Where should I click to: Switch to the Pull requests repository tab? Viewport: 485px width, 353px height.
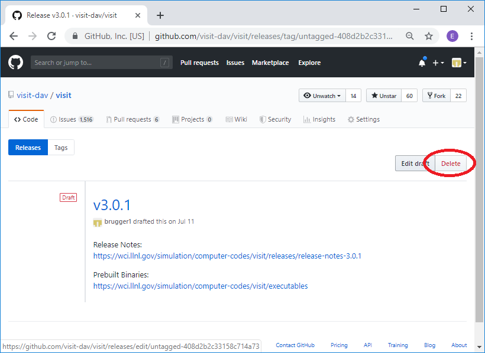tap(132, 119)
